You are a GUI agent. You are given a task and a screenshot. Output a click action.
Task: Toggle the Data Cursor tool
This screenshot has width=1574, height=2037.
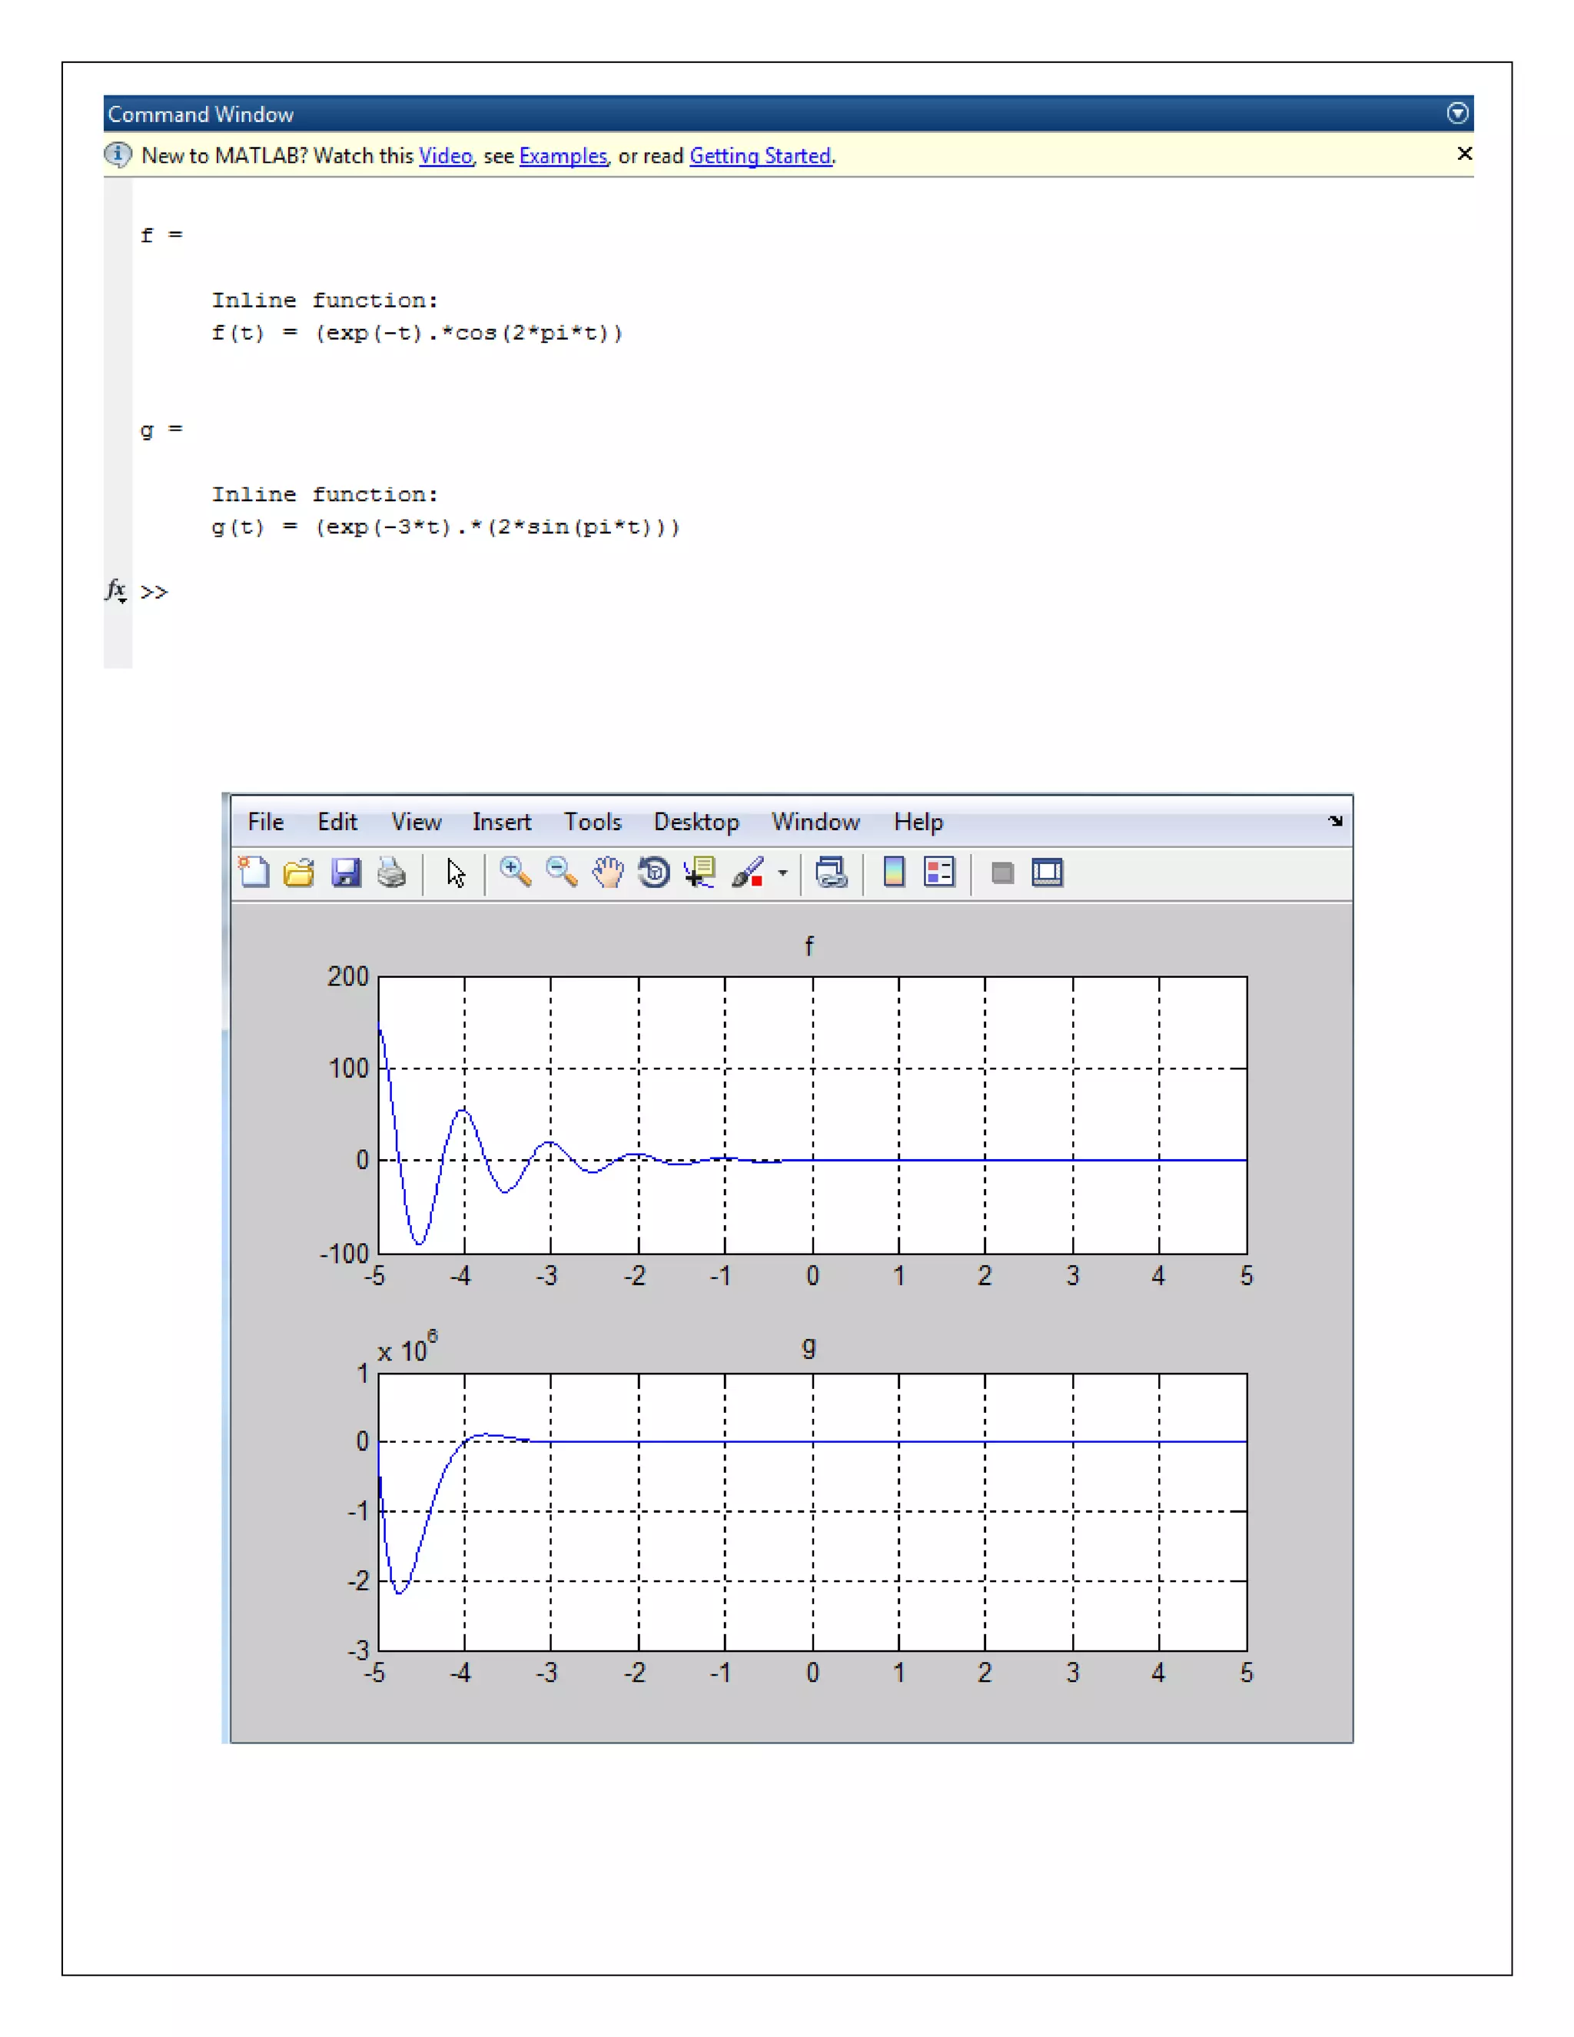[x=699, y=873]
